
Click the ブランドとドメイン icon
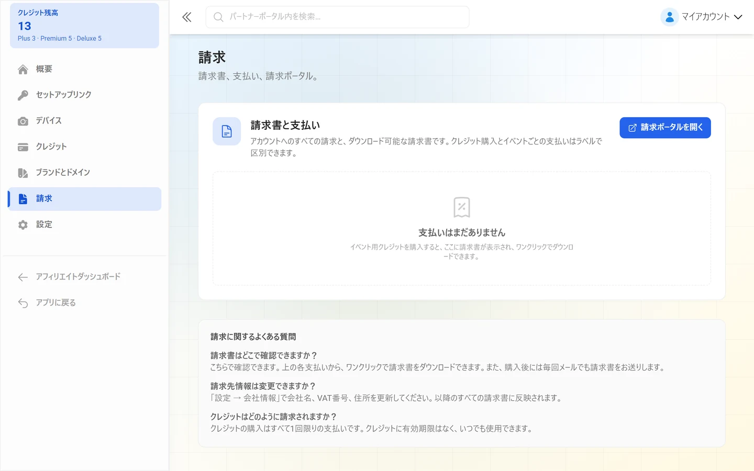23,173
